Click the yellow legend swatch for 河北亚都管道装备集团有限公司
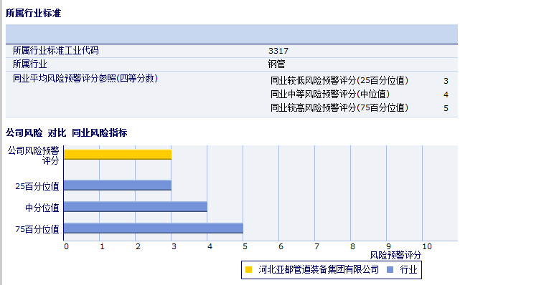 [x=248, y=270]
